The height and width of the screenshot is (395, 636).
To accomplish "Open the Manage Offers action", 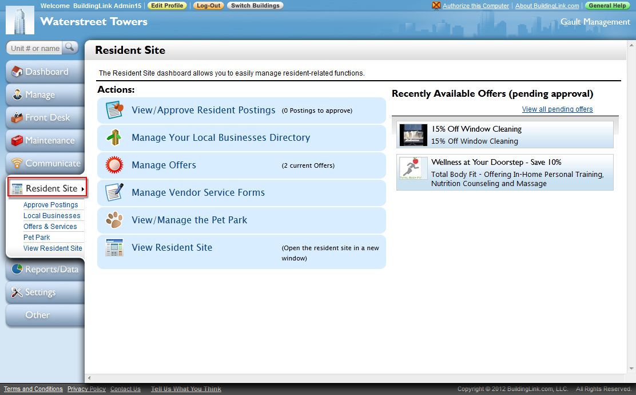I will coord(164,165).
